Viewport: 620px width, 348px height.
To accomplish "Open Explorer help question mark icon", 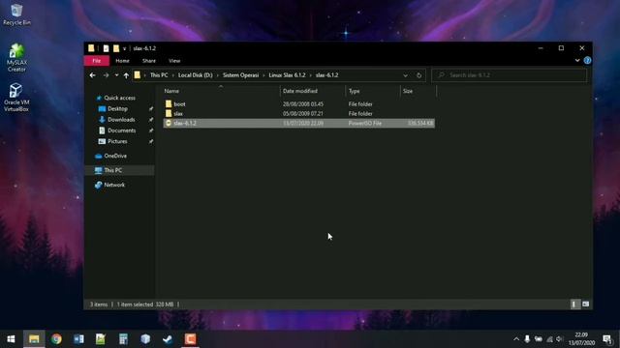I will point(587,60).
